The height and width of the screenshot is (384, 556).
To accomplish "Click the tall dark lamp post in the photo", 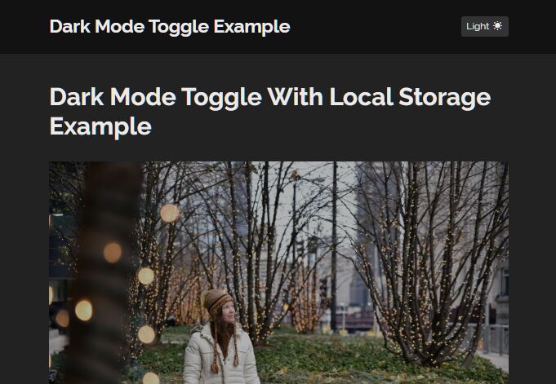I will [334, 247].
